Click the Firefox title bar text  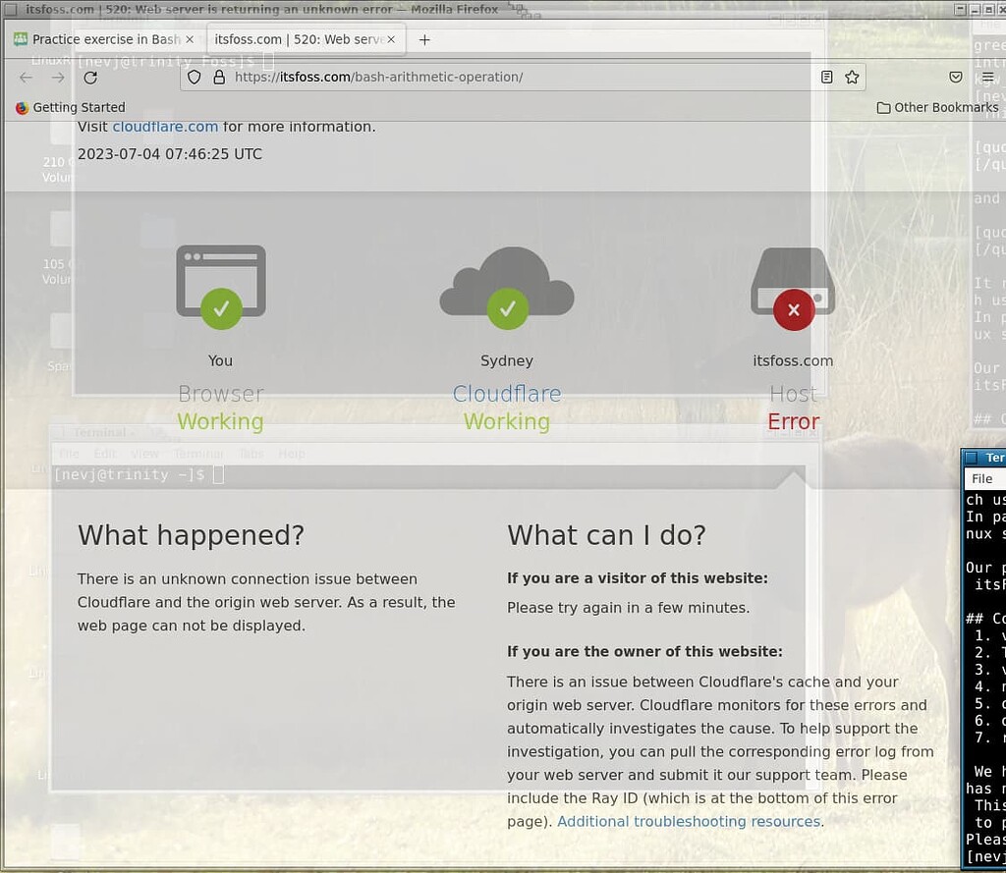click(x=261, y=9)
